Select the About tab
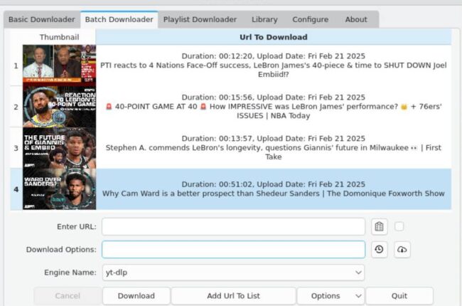 pyautogui.click(x=356, y=19)
